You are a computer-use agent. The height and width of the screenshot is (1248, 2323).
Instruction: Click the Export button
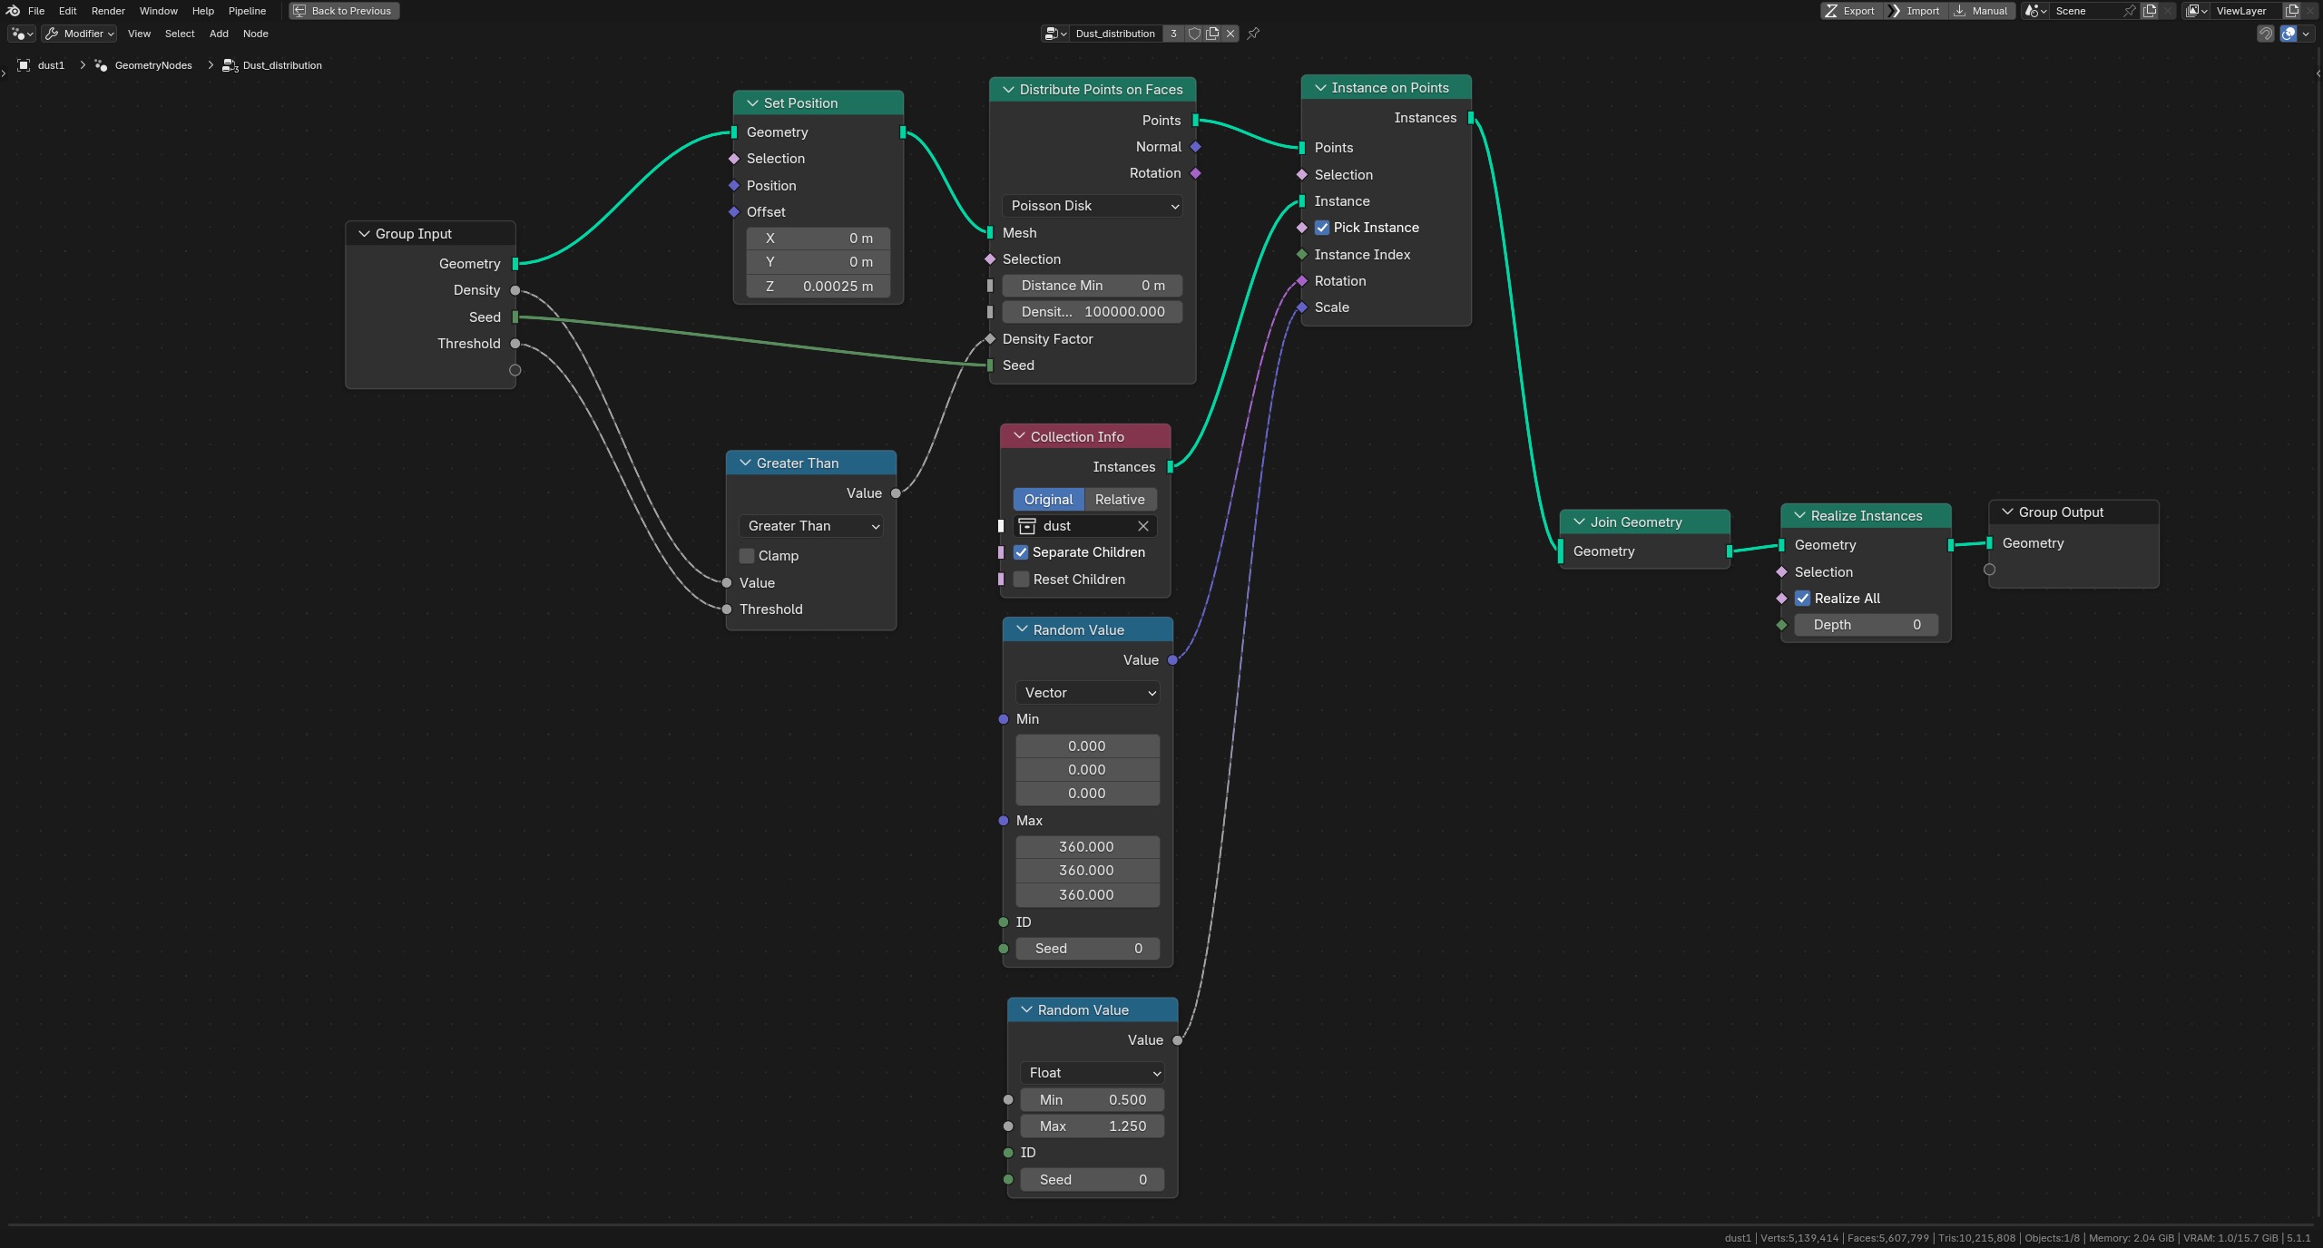[1851, 11]
